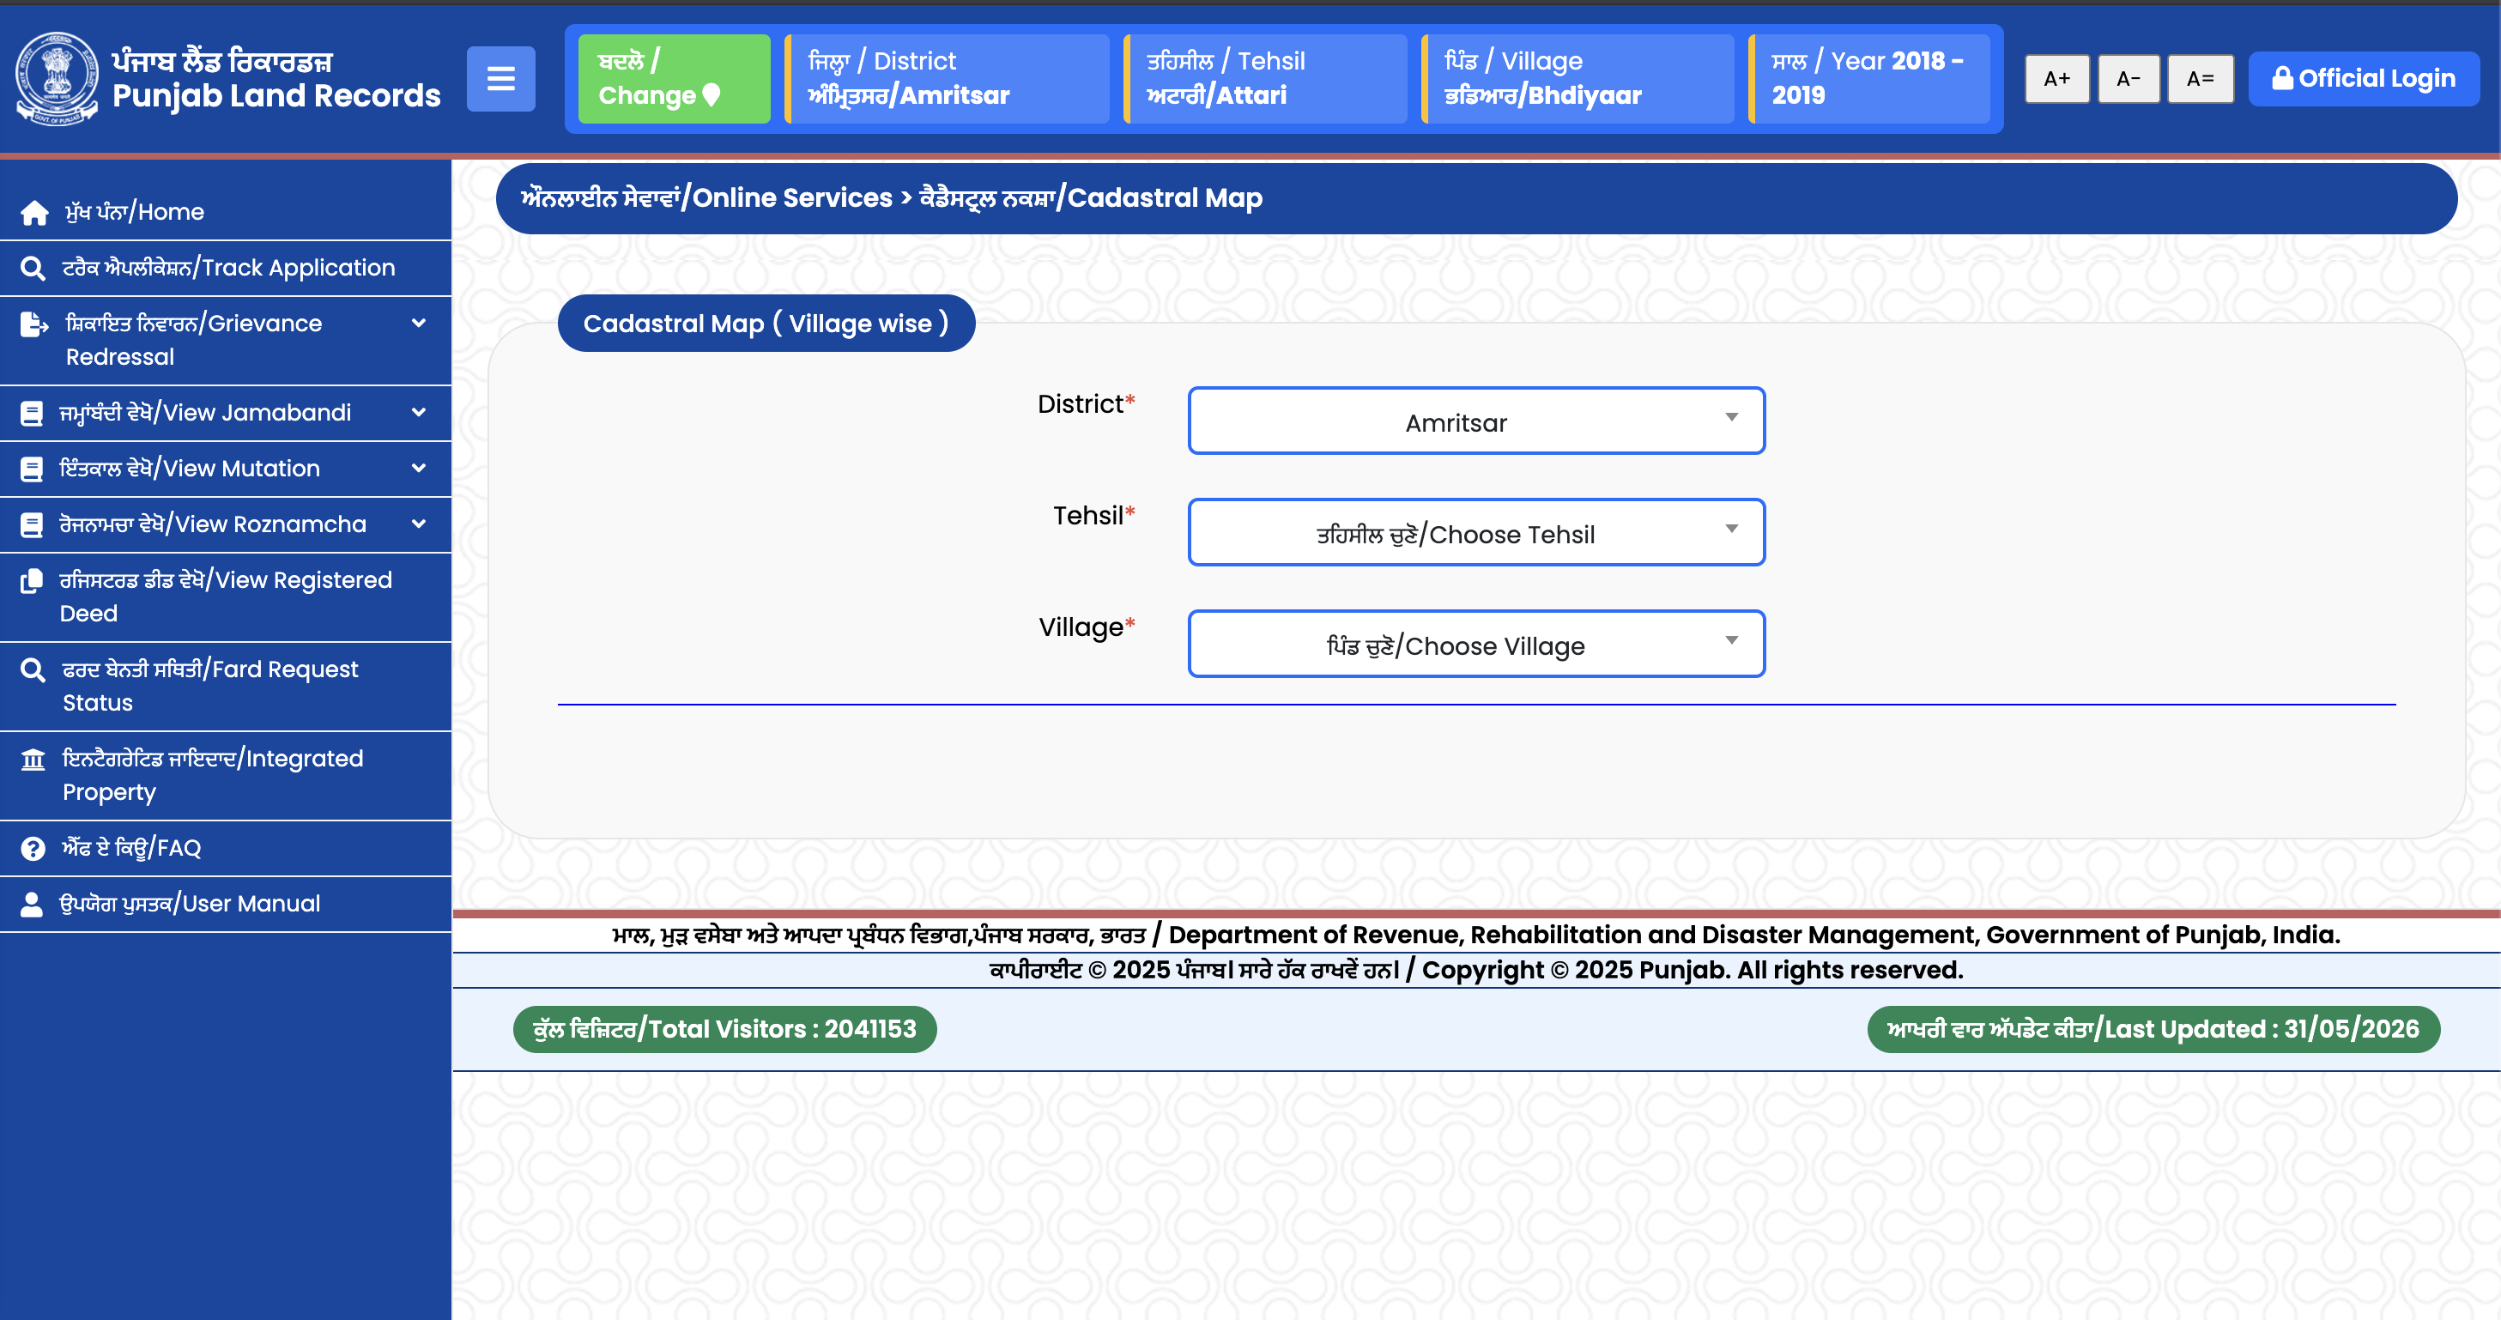This screenshot has width=2501, height=1320.
Task: Open the Choose Village dropdown
Action: tap(1475, 644)
